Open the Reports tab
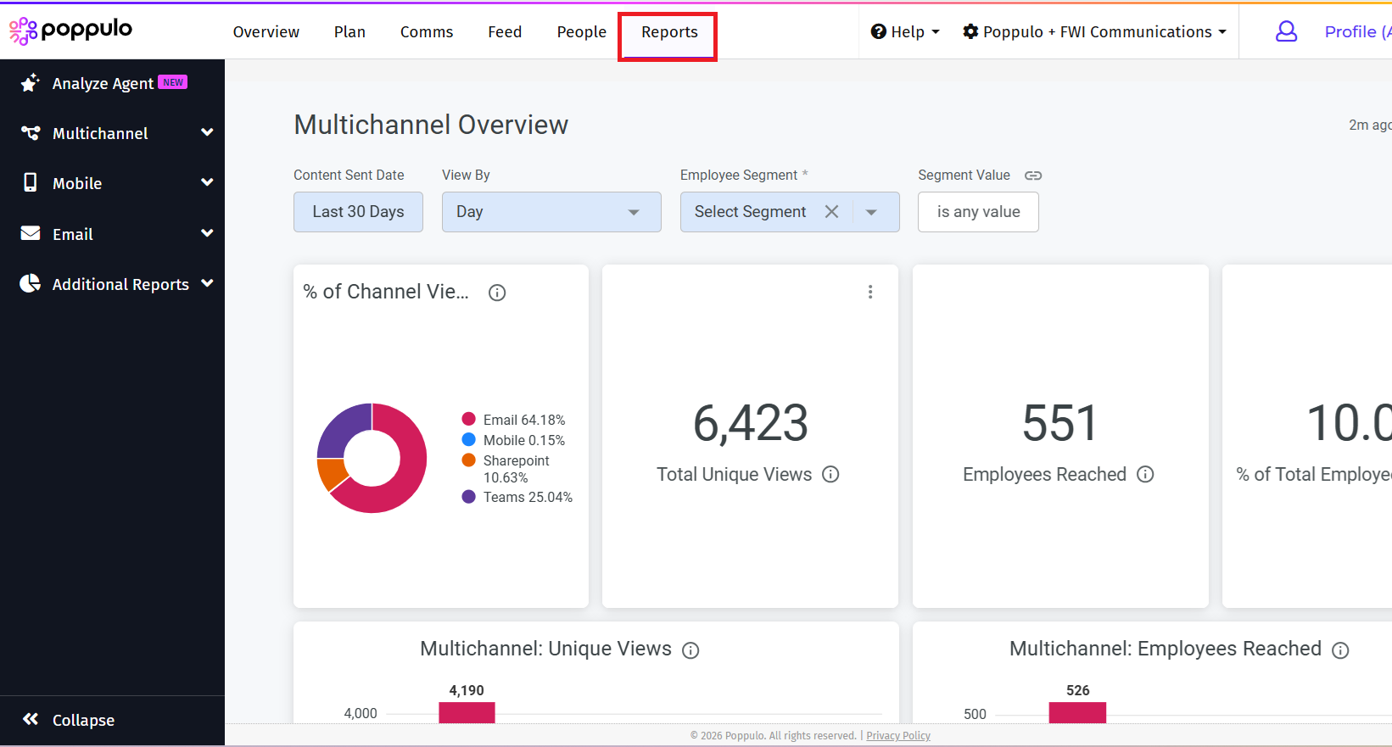This screenshot has width=1392, height=747. coord(668,32)
